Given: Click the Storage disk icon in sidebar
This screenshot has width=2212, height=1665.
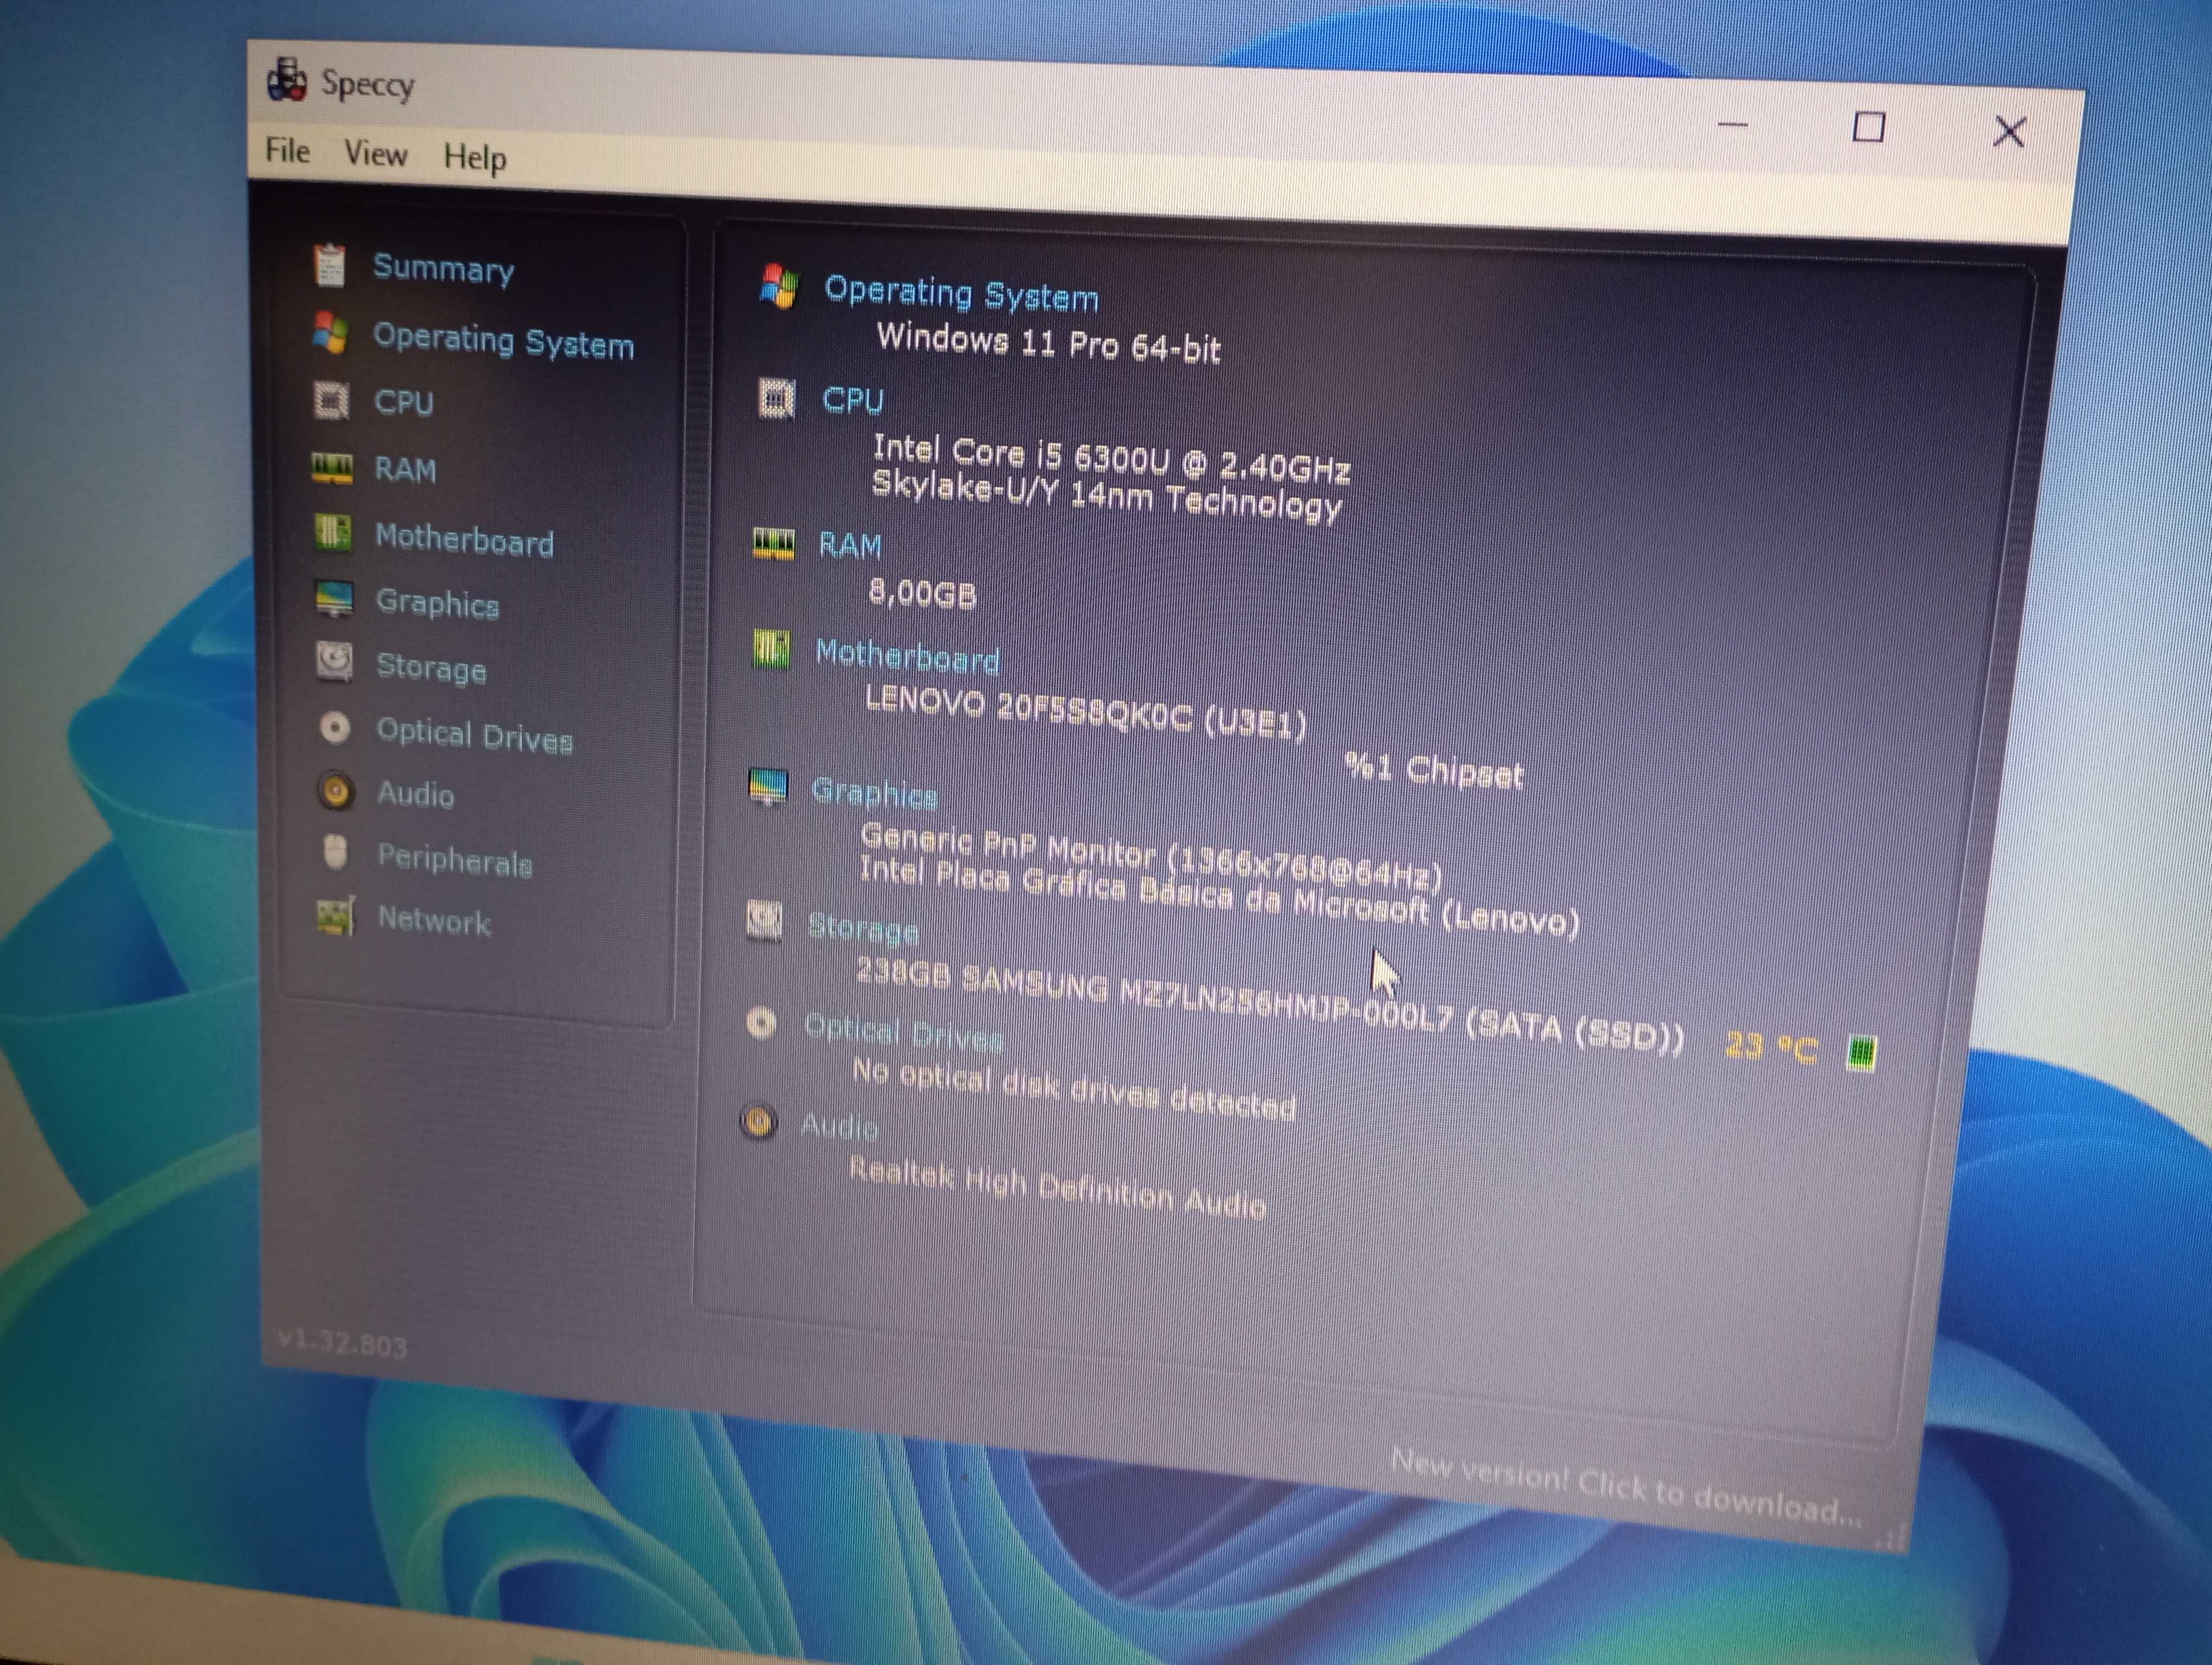Looking at the screenshot, I should pos(334,661).
